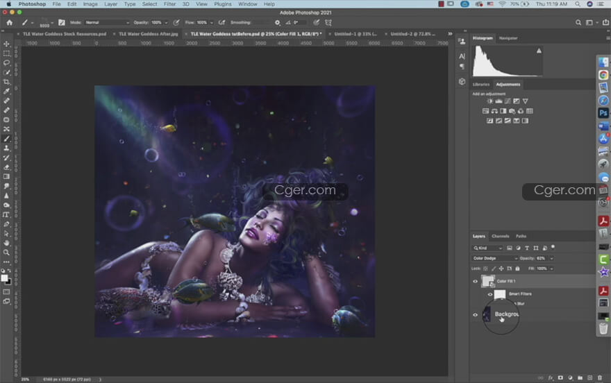Select the Brush tool in toolbar
611x383 pixels.
pos(7,139)
